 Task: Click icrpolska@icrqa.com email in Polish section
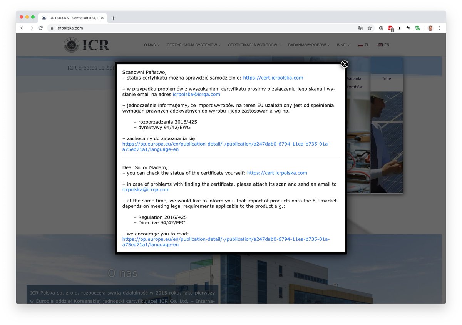click(x=196, y=94)
